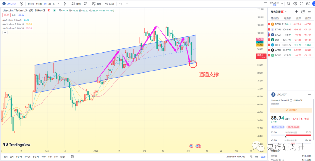Screen dimensions: 315x161
Task: Open the indicator templates grid icon
Action: [86, 3]
